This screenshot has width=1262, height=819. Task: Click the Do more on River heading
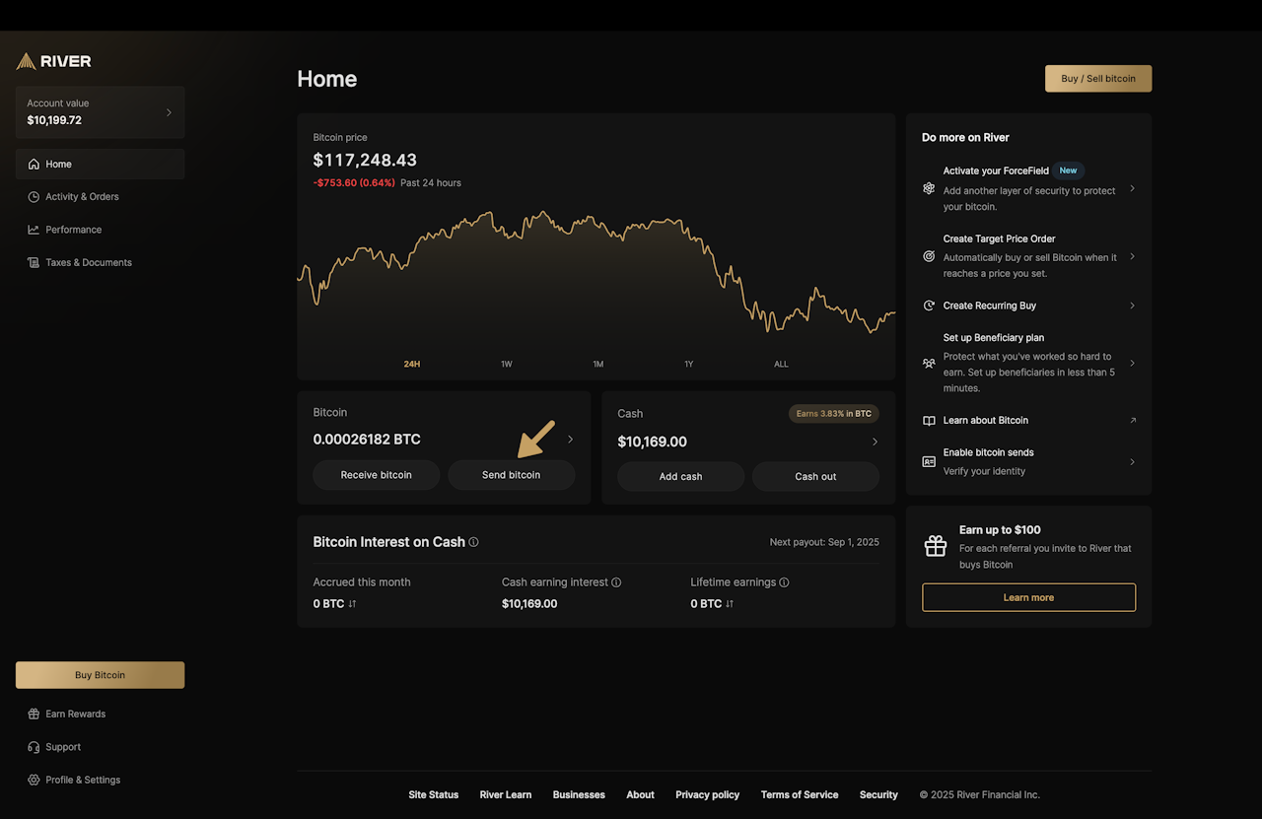click(x=965, y=138)
